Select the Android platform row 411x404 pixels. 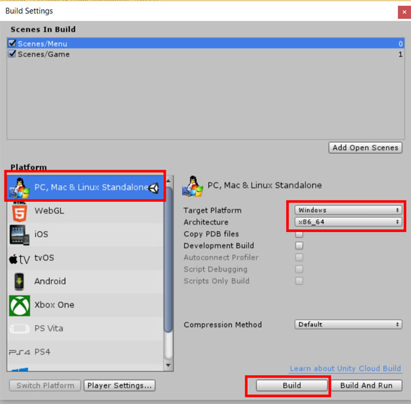click(86, 282)
